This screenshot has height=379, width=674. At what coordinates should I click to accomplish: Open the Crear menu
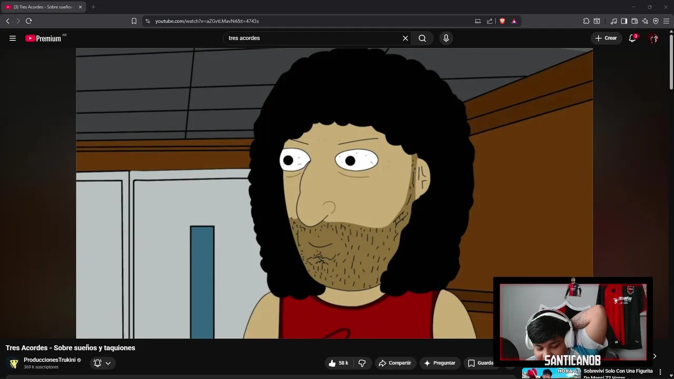[x=606, y=38]
